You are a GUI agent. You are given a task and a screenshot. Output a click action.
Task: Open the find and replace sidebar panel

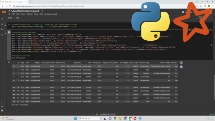2,24
